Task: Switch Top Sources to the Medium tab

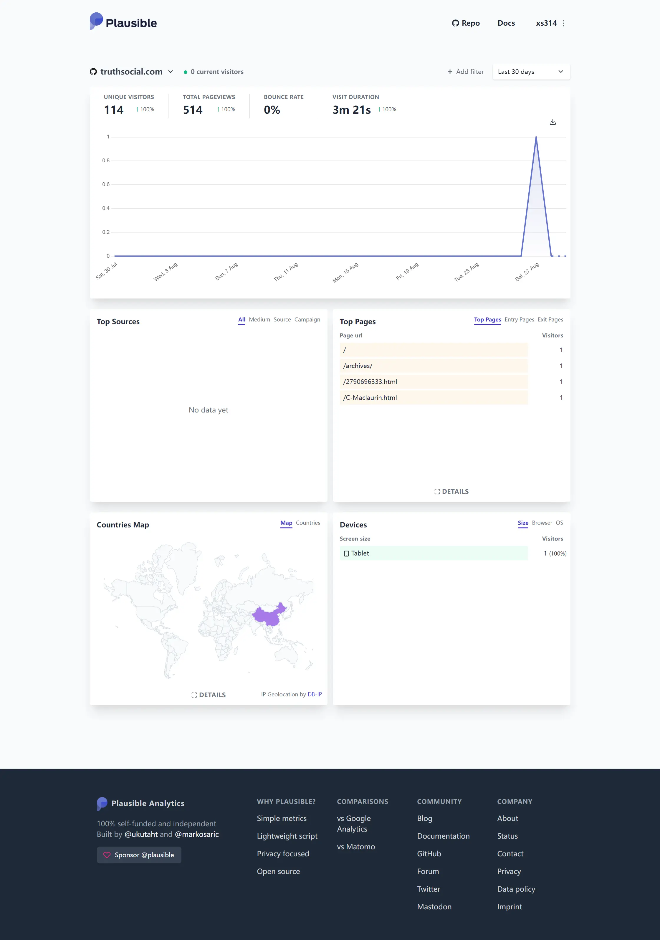Action: 259,320
